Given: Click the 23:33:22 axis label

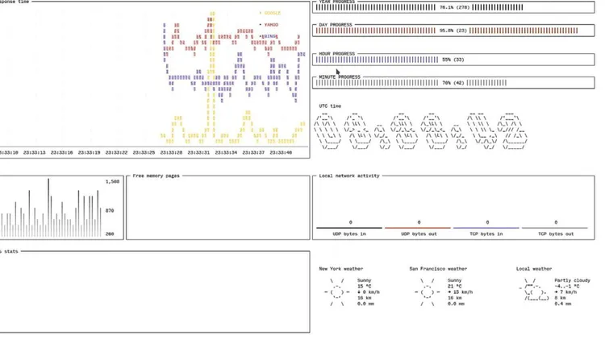Looking at the screenshot, I should (116, 152).
